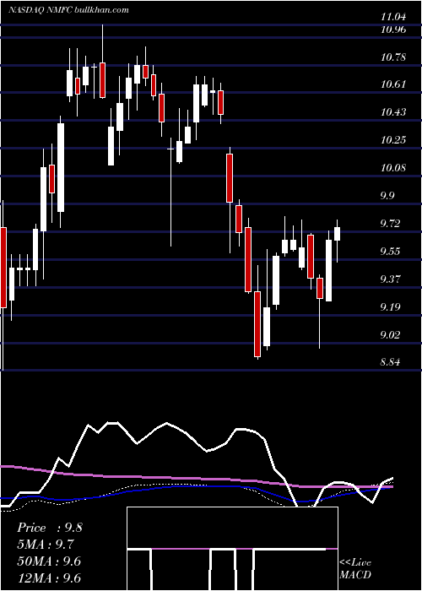
Task: Click the 9.72 price axis label
Action: (x=390, y=224)
